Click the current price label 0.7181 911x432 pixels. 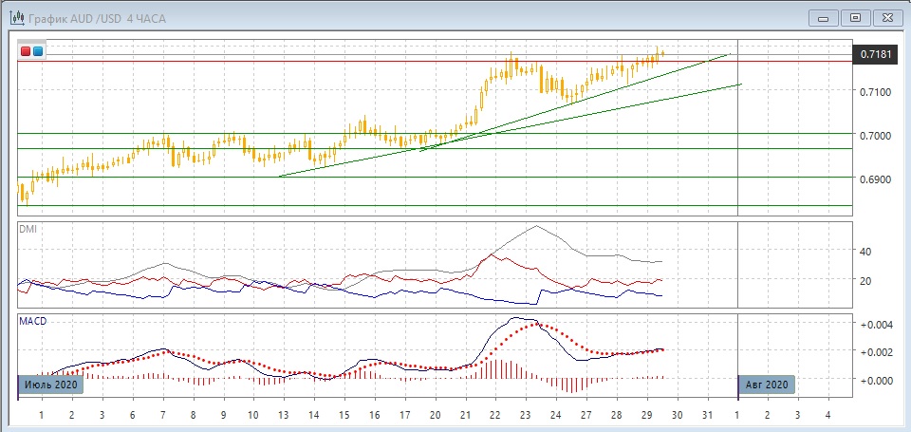(876, 55)
